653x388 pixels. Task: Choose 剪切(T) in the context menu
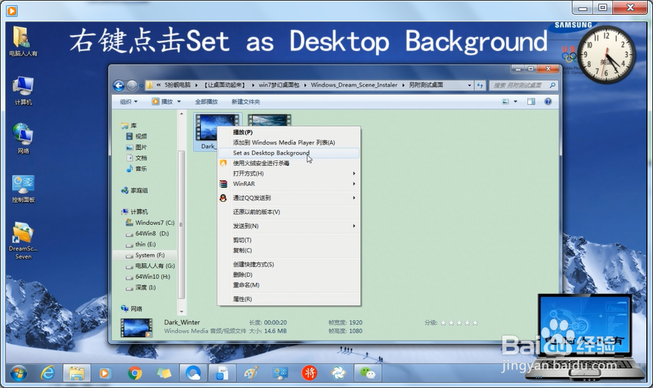click(289, 240)
